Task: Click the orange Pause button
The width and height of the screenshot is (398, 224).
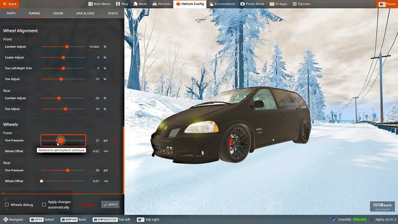Action: [x=387, y=4]
